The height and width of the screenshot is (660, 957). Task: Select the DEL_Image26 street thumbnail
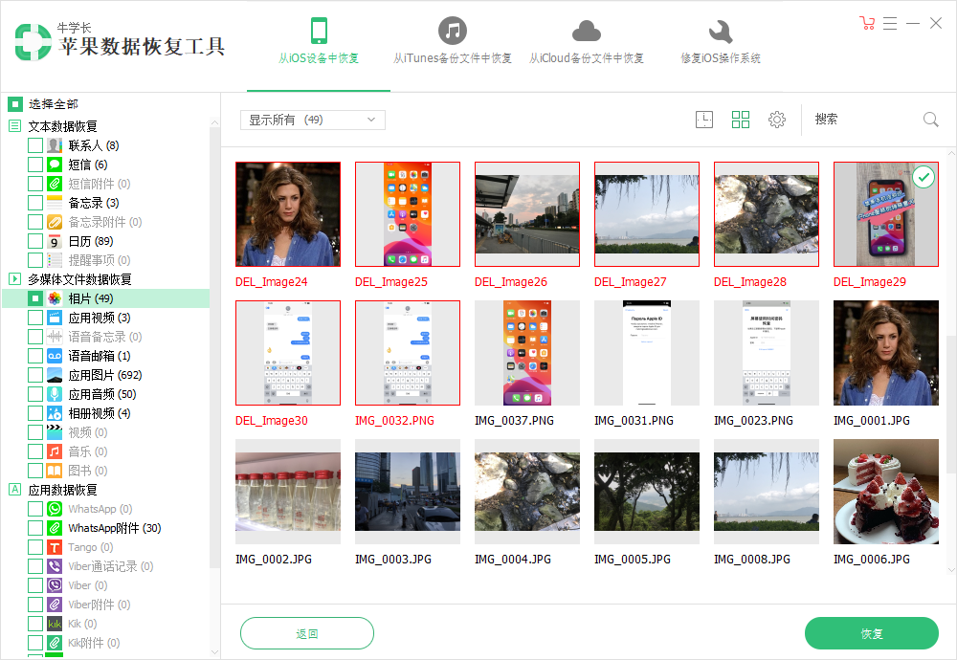[527, 214]
